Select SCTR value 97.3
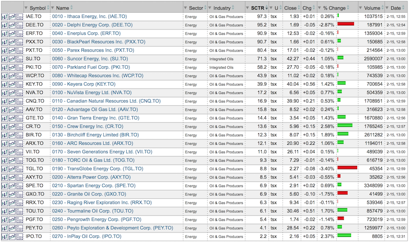The image size is (409, 242). tap(262, 16)
